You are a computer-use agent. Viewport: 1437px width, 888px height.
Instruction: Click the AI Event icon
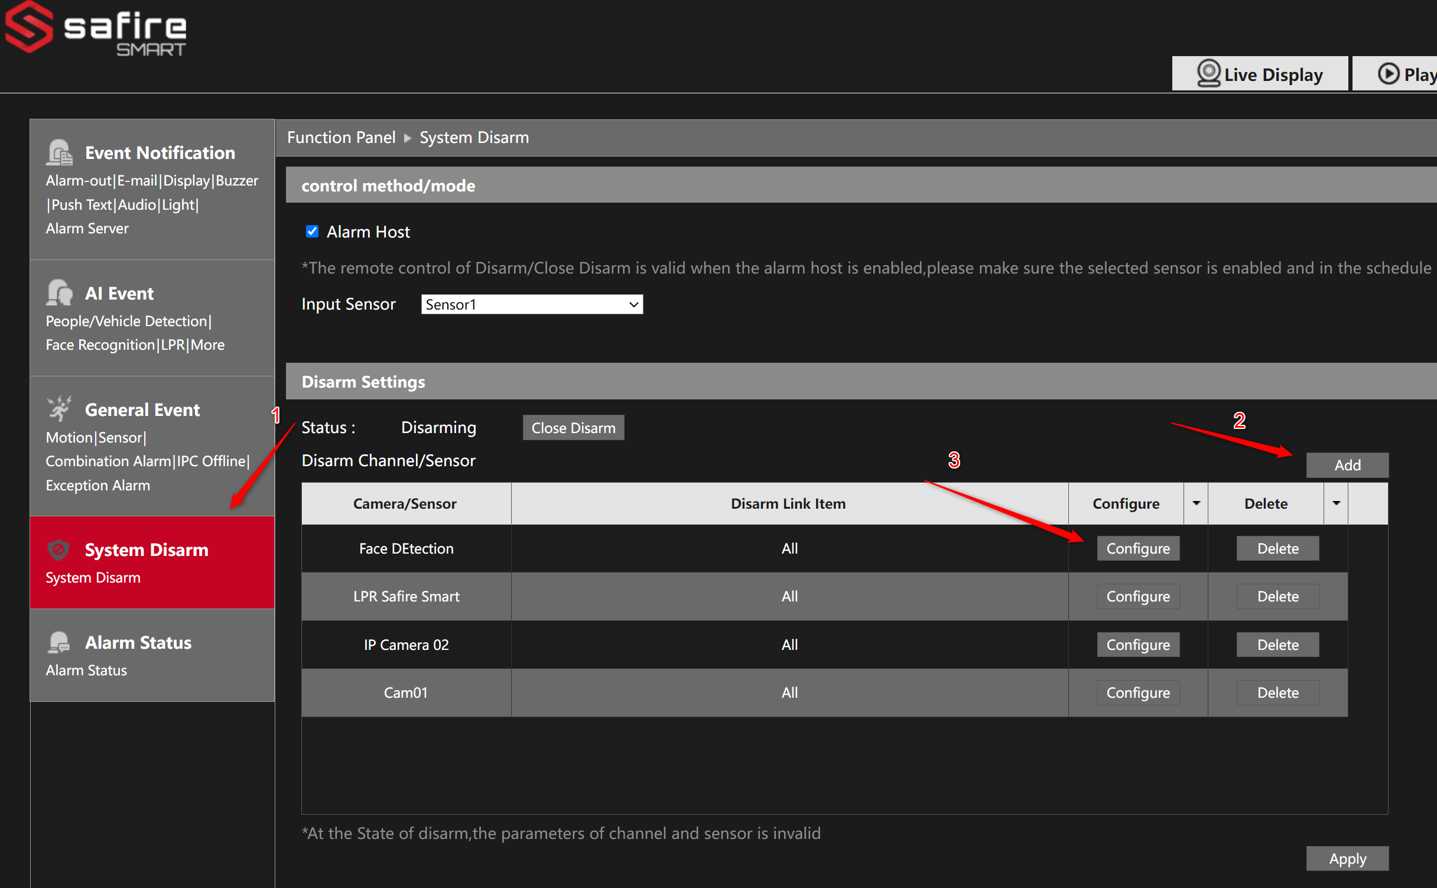tap(59, 293)
